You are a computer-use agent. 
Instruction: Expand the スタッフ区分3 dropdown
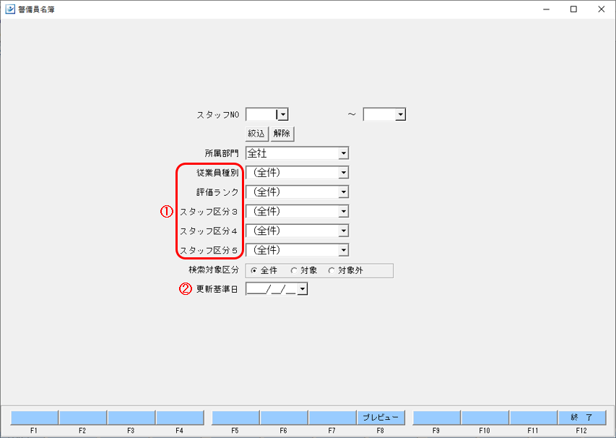click(343, 211)
